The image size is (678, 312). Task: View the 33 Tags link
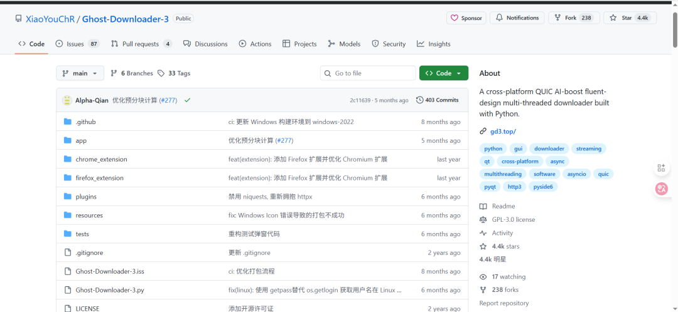pyautogui.click(x=174, y=73)
